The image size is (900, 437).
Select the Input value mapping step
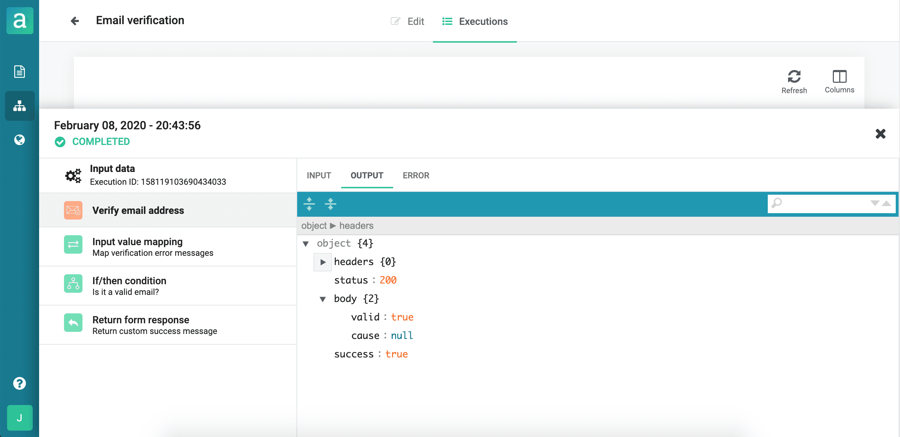pyautogui.click(x=168, y=247)
